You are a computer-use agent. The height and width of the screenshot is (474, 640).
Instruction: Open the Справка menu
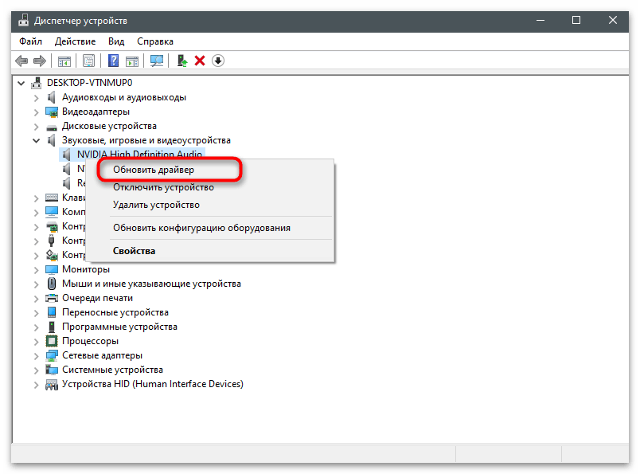155,41
